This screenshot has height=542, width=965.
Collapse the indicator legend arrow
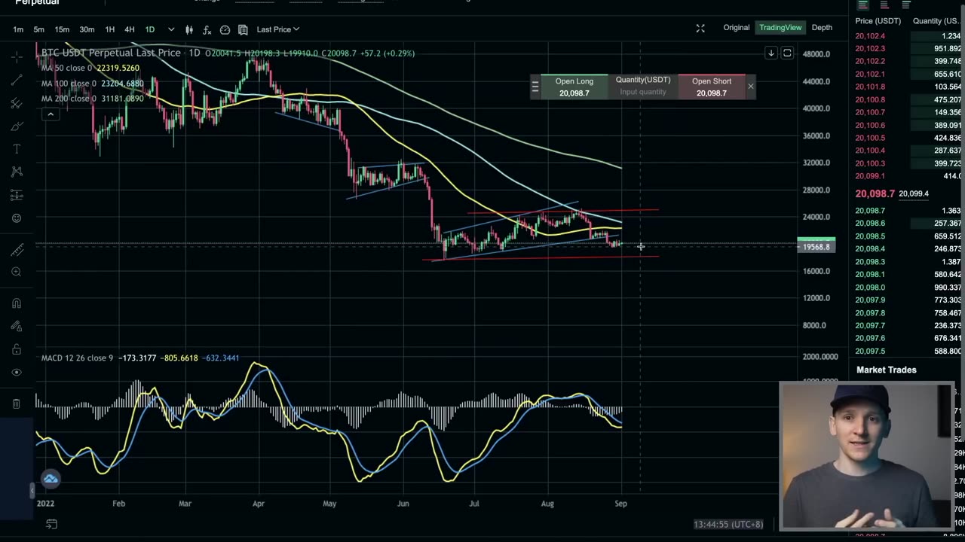click(x=51, y=114)
